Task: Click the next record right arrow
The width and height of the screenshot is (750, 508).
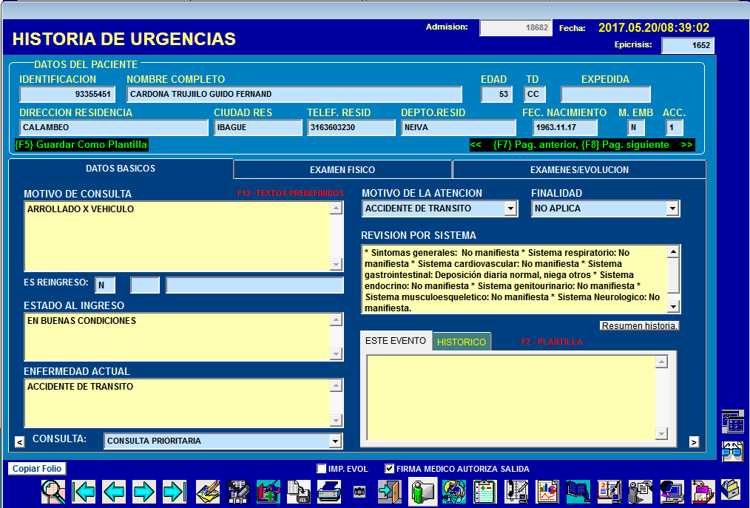Action: (x=144, y=492)
